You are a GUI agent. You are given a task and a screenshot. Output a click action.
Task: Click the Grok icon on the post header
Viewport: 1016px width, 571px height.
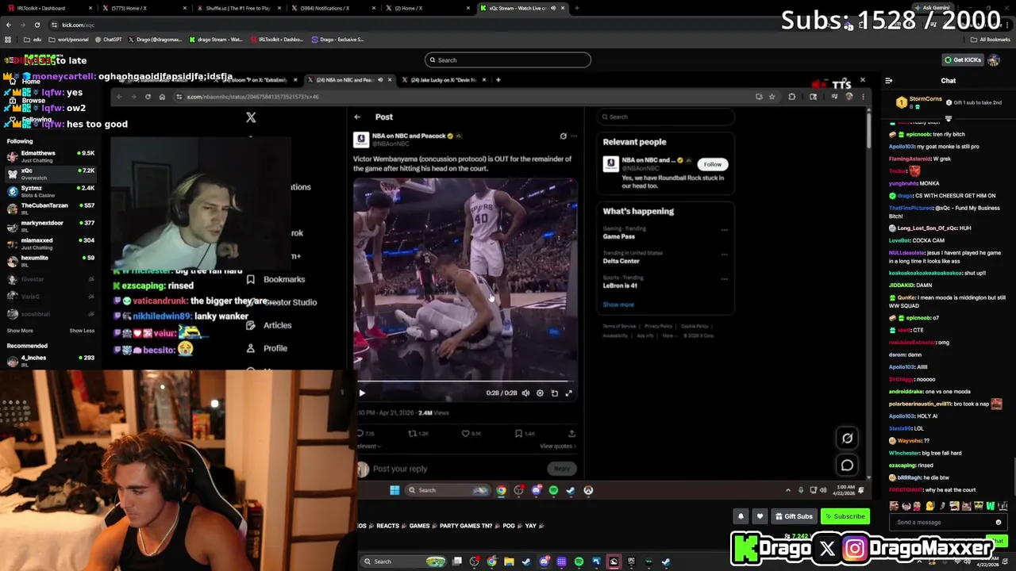click(564, 136)
